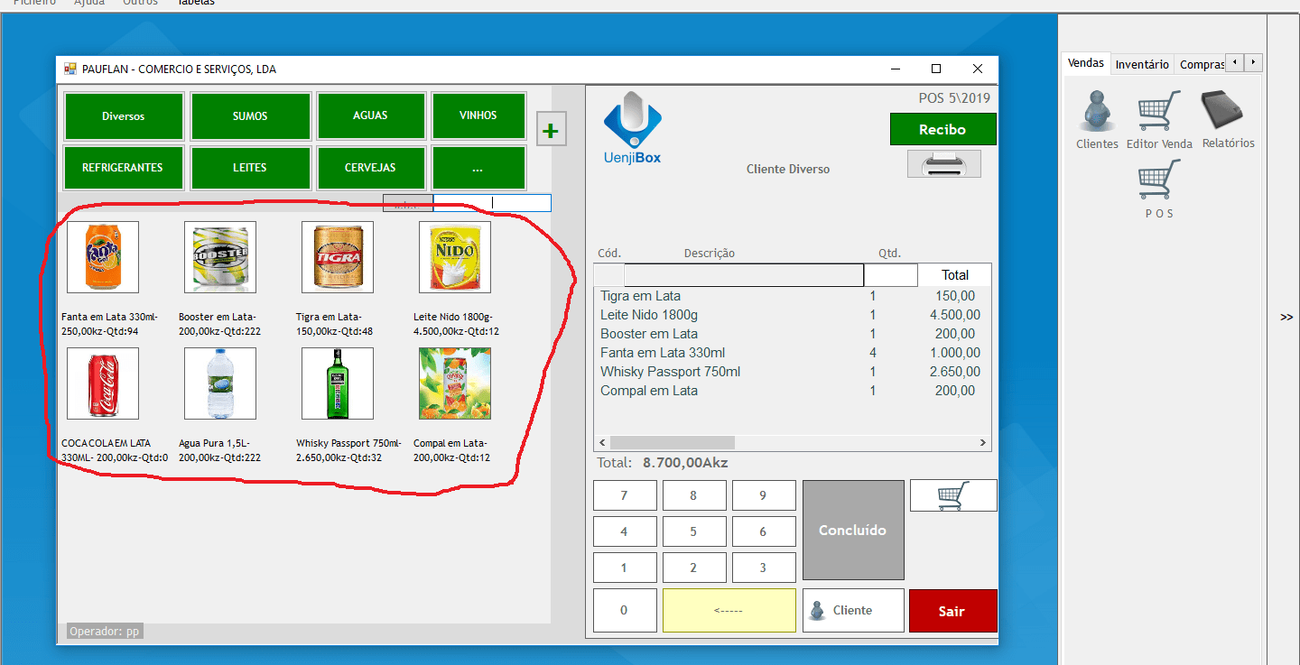
Task: Click the green plus add button
Action: click(550, 130)
